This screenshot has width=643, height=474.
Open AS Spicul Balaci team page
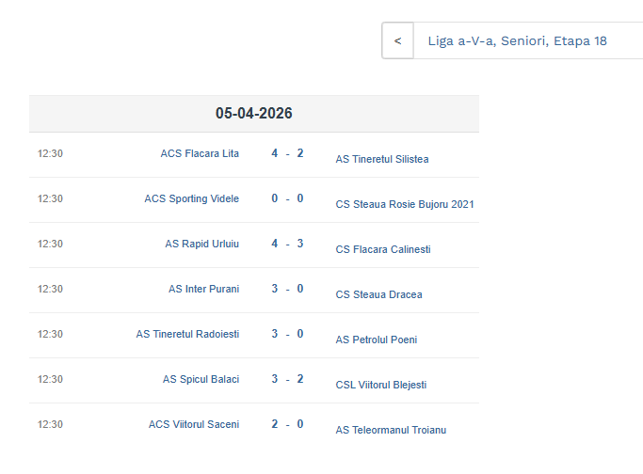click(x=201, y=379)
